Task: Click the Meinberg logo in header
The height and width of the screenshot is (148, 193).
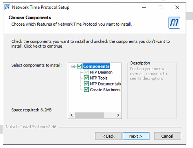Action: [x=174, y=23]
